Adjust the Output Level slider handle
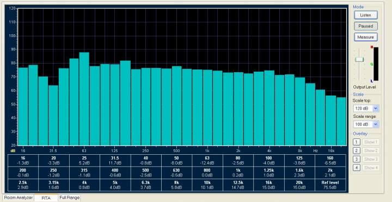 click(359, 59)
